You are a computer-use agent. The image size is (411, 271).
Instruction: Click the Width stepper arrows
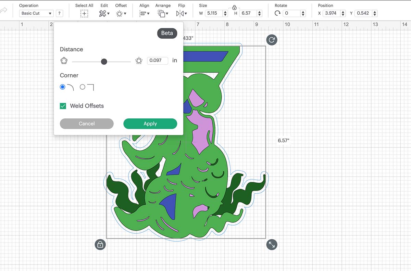tap(225, 13)
